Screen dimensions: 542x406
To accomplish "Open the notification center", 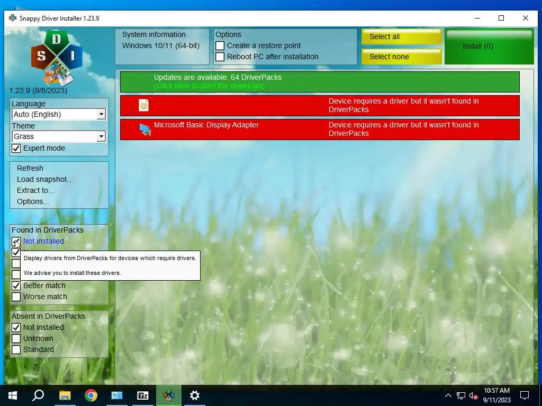I will [x=525, y=395].
